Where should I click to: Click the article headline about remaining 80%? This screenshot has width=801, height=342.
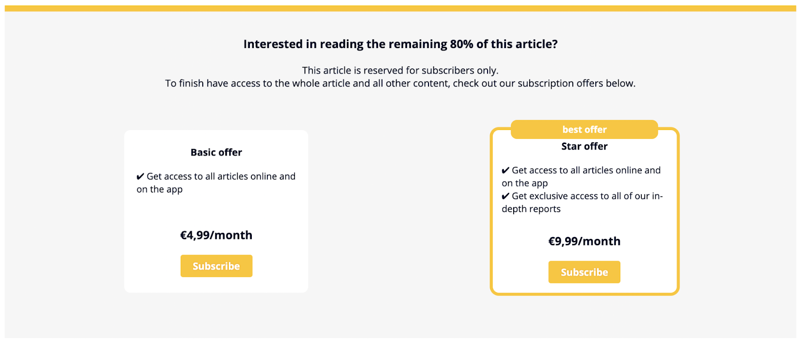pos(400,44)
